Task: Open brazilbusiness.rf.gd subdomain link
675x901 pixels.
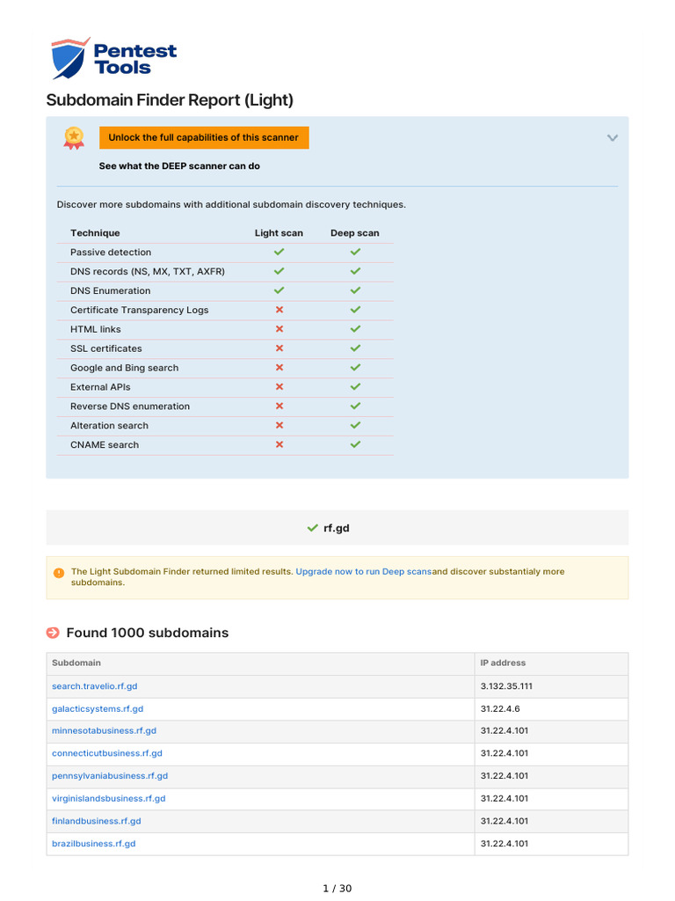Action: 93,844
